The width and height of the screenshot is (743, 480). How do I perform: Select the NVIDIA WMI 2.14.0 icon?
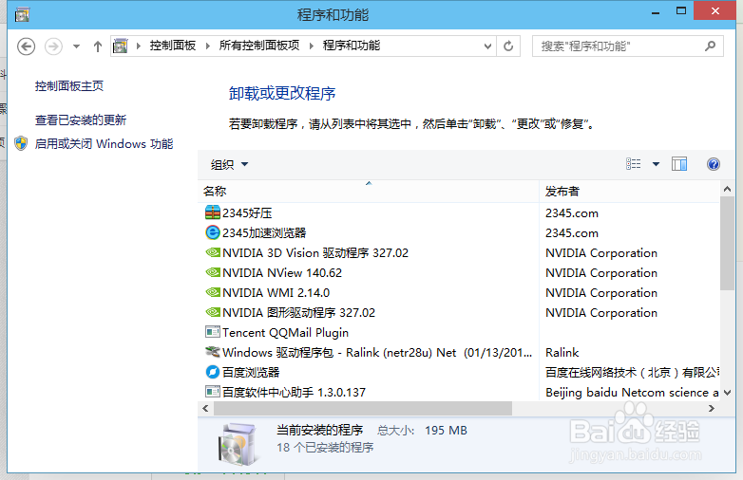pos(213,292)
